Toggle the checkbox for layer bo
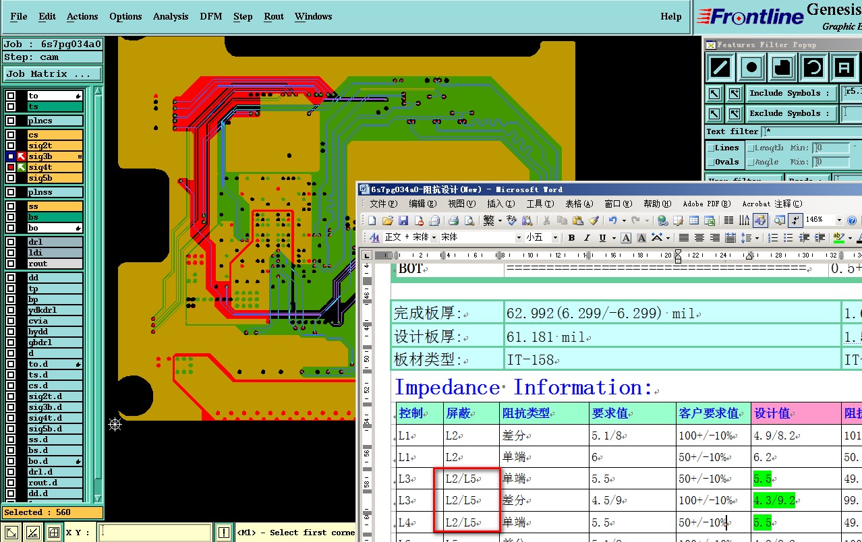This screenshot has height=542, width=862. (11, 228)
